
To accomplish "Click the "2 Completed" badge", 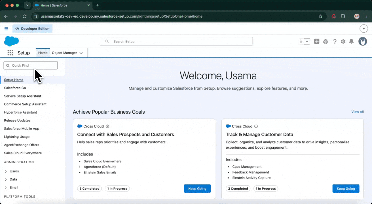I will 238,188.
